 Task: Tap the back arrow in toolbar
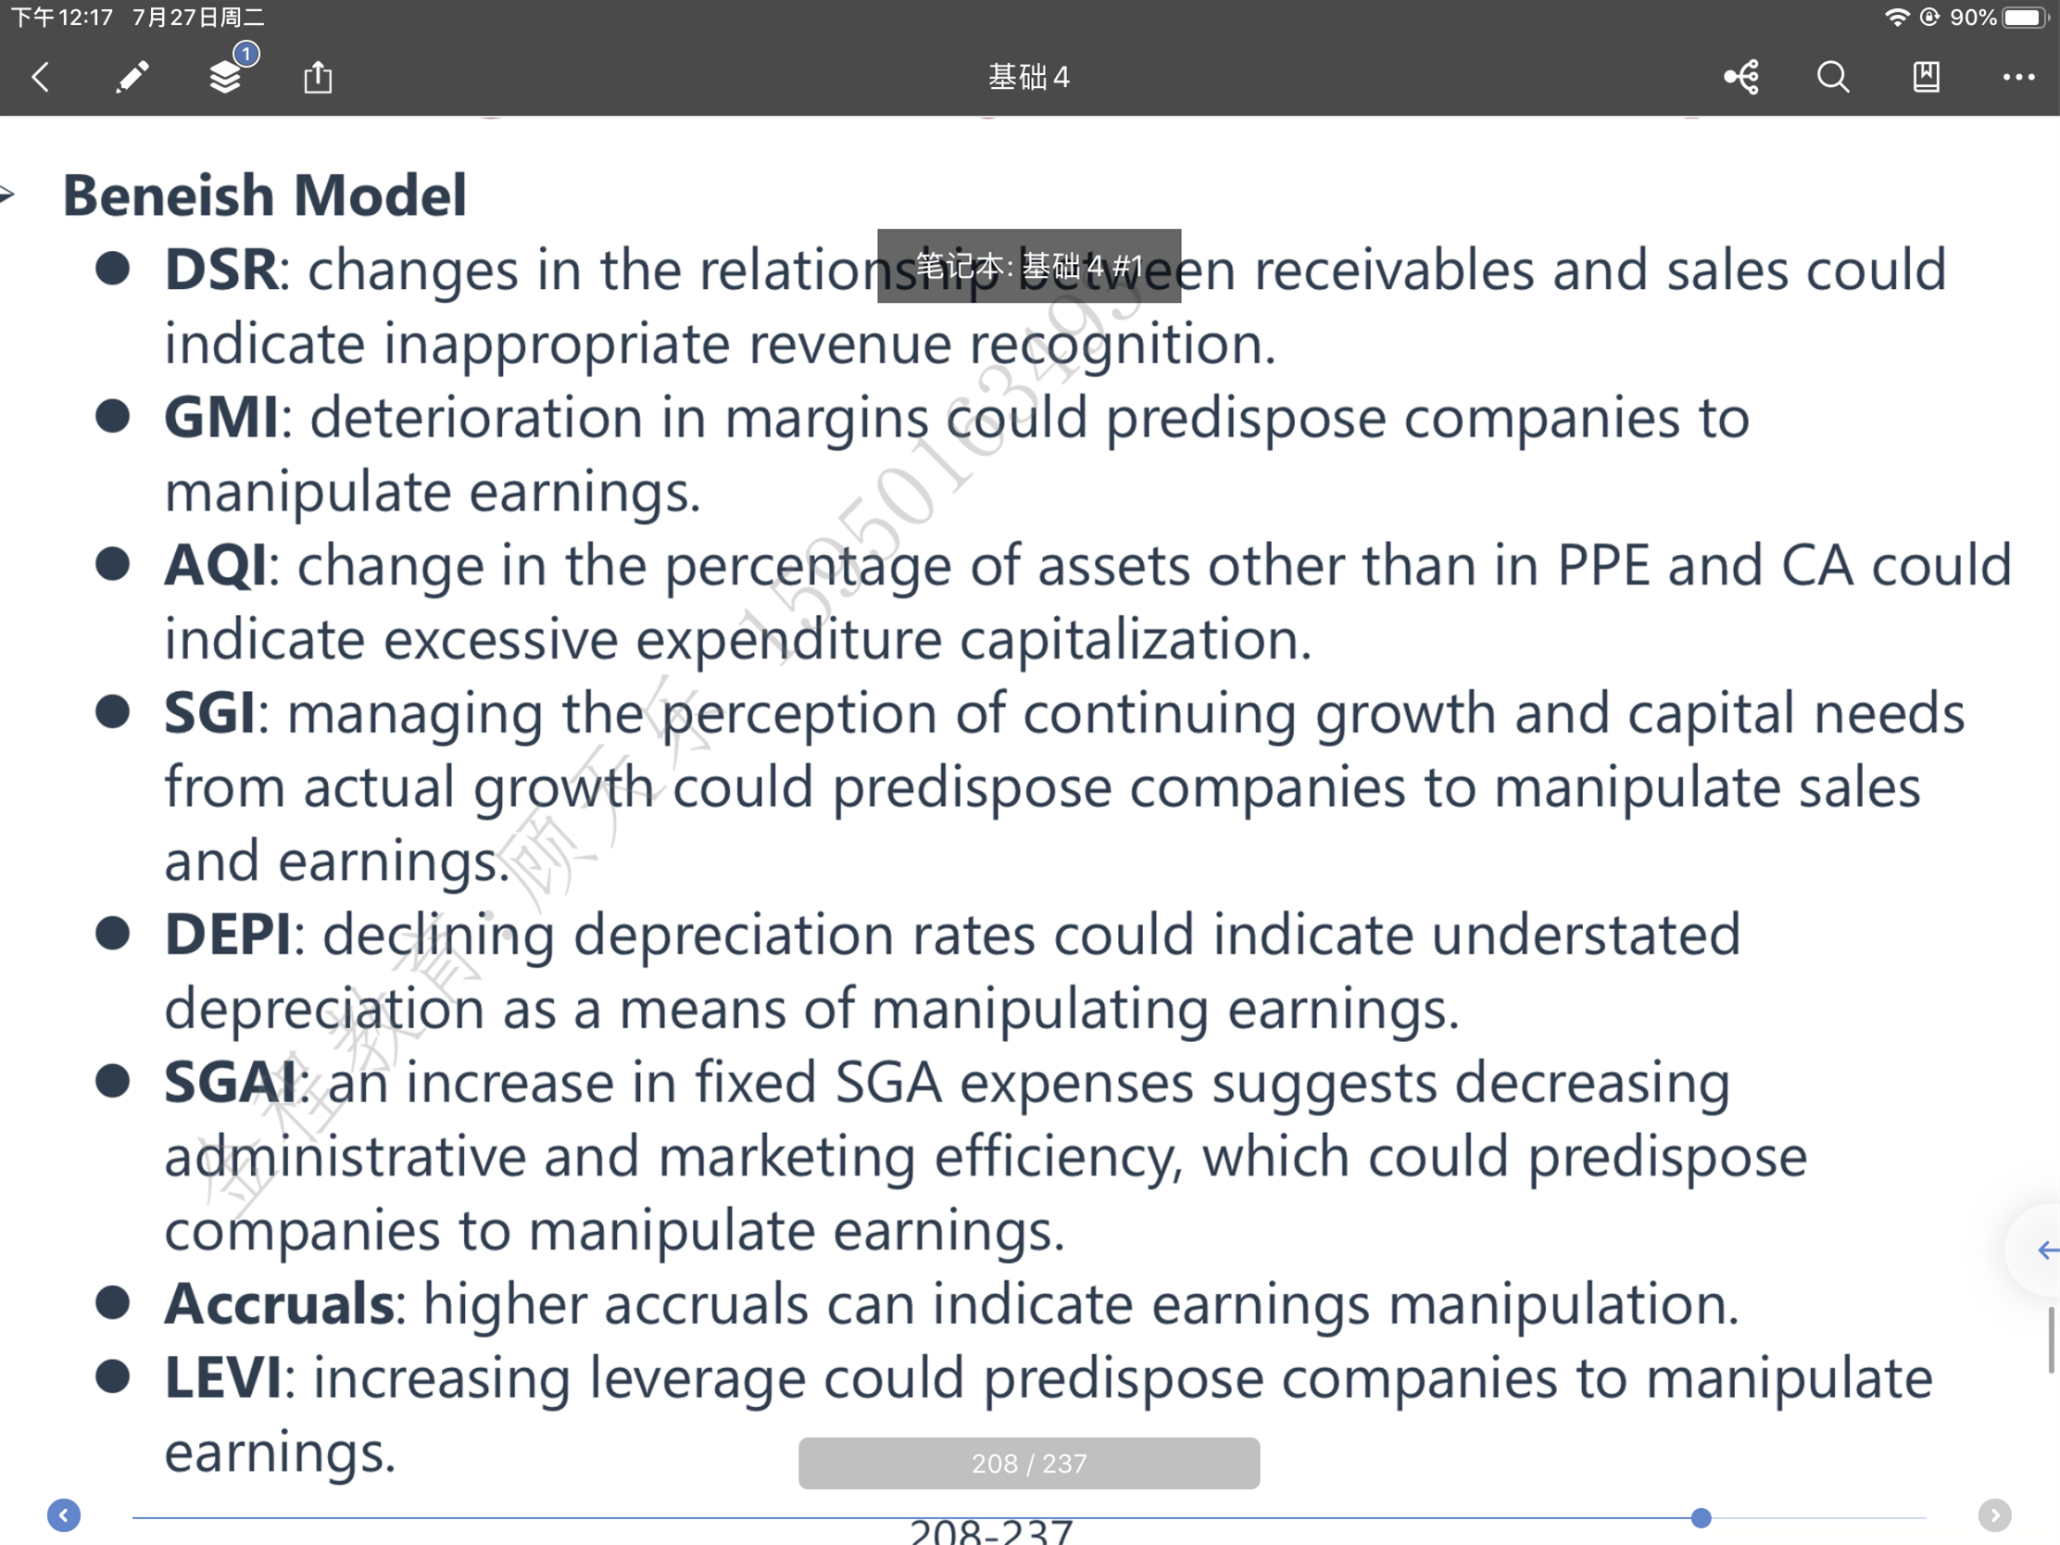click(40, 76)
